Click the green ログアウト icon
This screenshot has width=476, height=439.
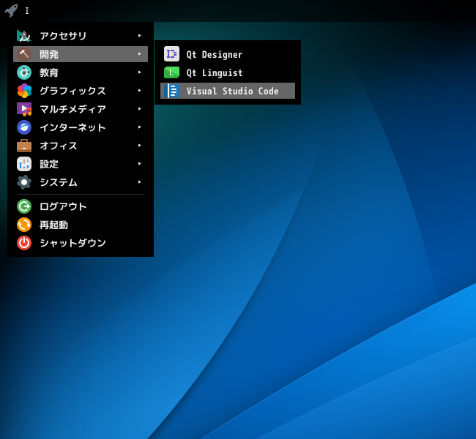pyautogui.click(x=24, y=206)
